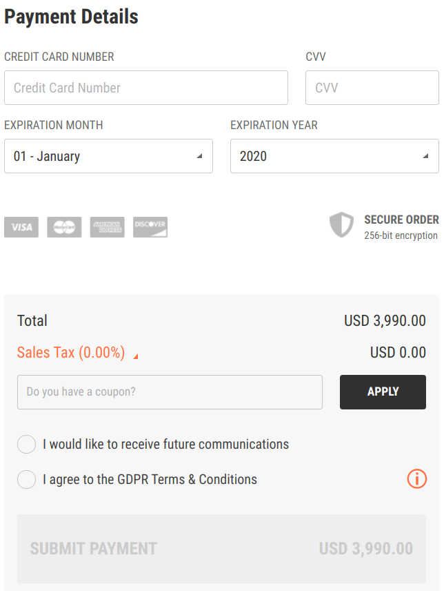The image size is (444, 591).
Task: Click into the coupon code field
Action: 170,392
